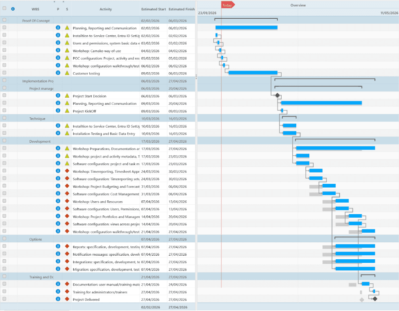The image size is (399, 311).
Task: Click the Today marker in the timeline
Action: coord(227,5)
